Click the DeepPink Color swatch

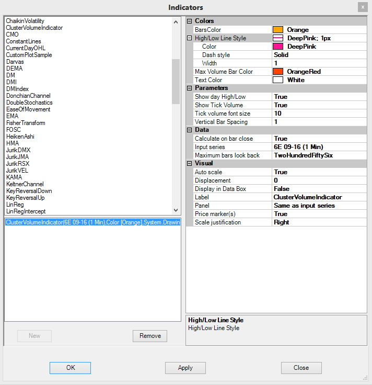point(278,47)
